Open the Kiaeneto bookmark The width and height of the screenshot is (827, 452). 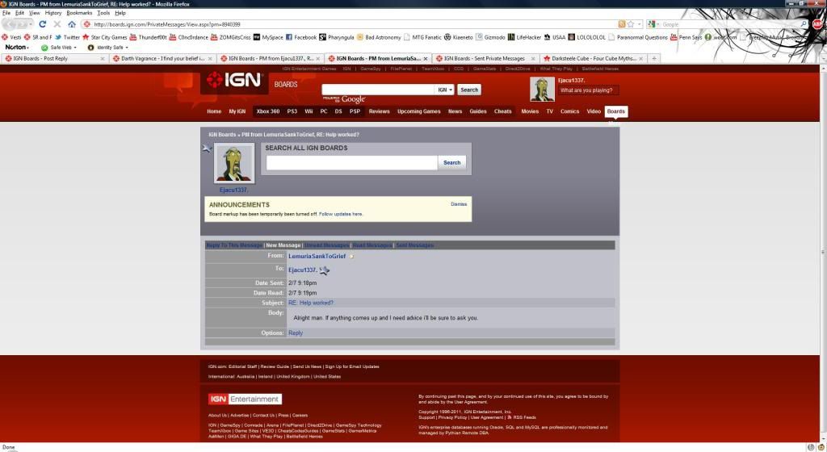[x=459, y=37]
